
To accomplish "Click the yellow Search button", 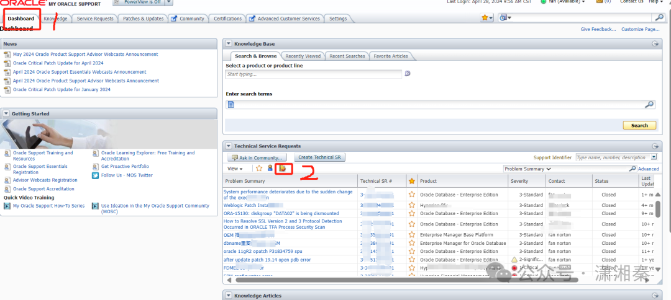I will 639,125.
